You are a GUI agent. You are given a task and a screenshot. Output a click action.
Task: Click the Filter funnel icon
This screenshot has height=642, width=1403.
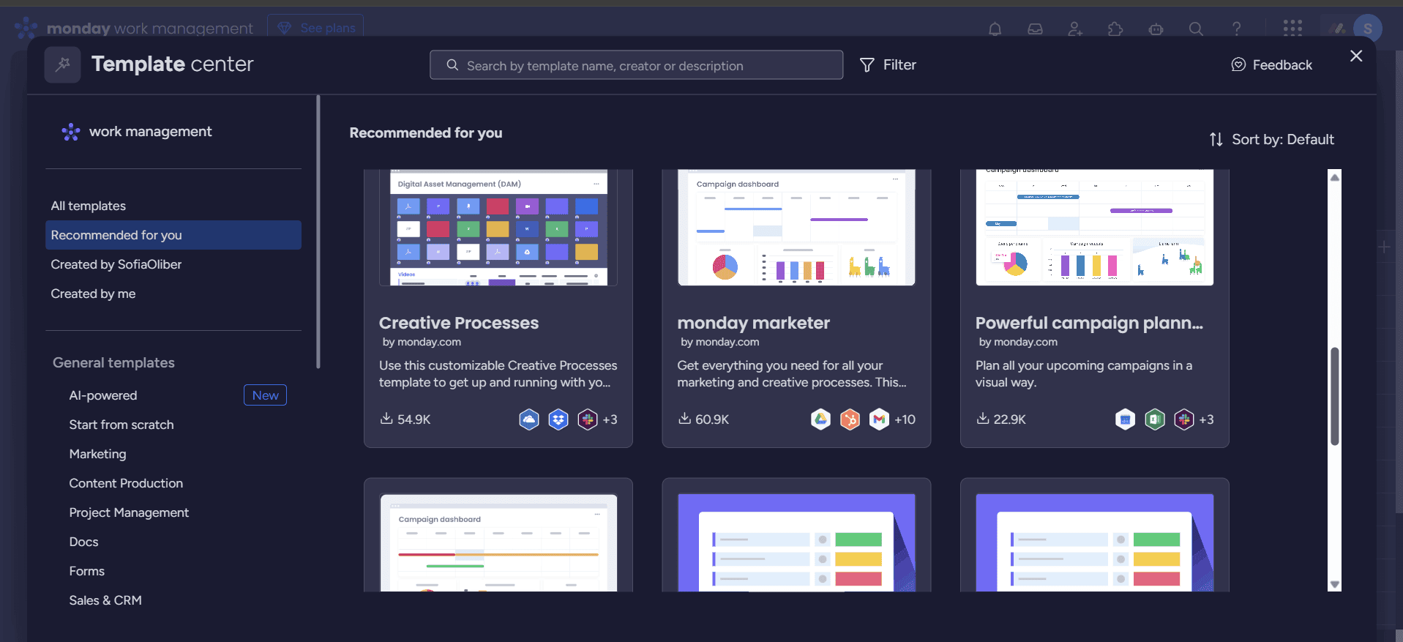tap(867, 65)
